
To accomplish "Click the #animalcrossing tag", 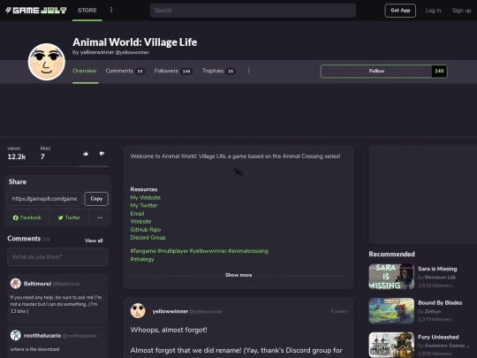I will pos(248,251).
